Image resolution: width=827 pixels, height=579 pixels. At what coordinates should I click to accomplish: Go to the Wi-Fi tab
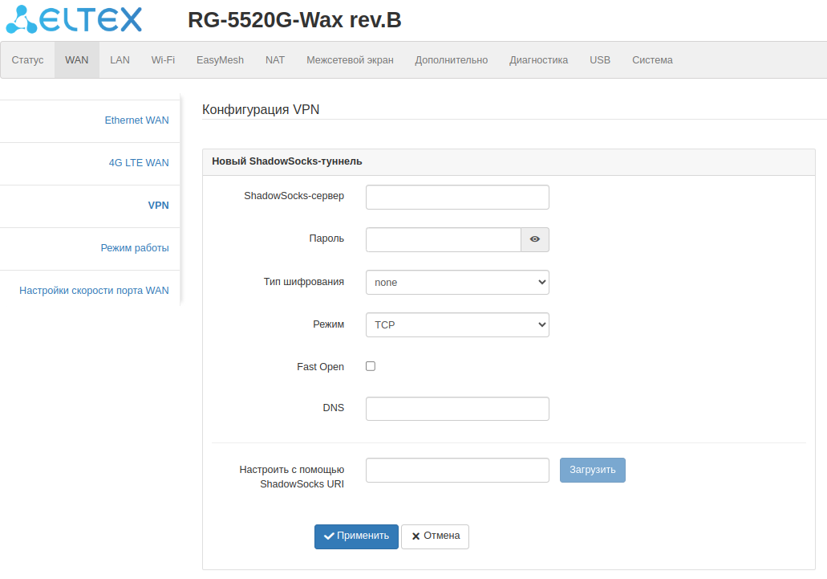tap(163, 60)
